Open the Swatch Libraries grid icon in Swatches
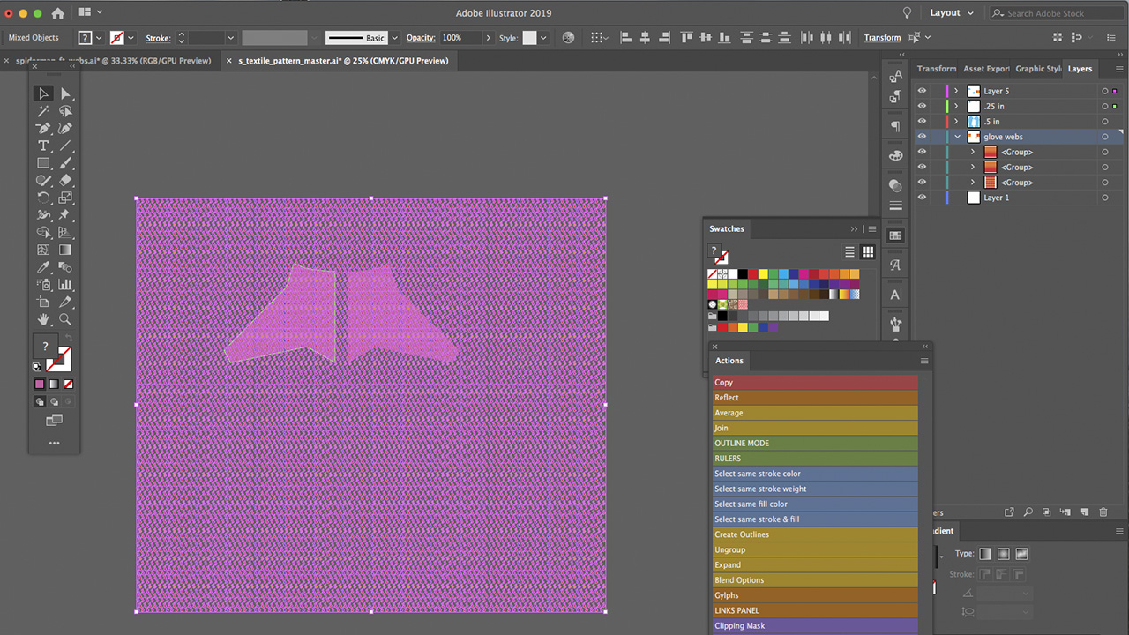 (868, 251)
